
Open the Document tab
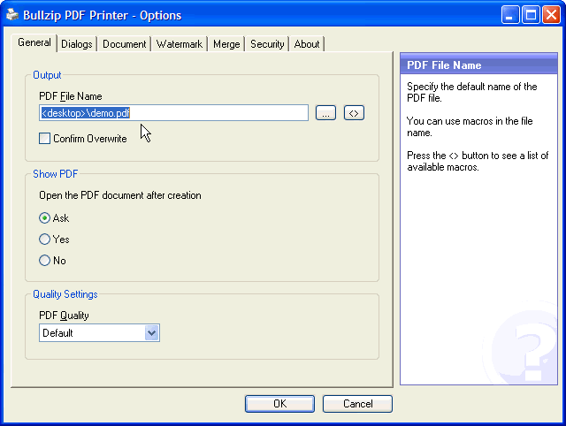pyautogui.click(x=124, y=44)
